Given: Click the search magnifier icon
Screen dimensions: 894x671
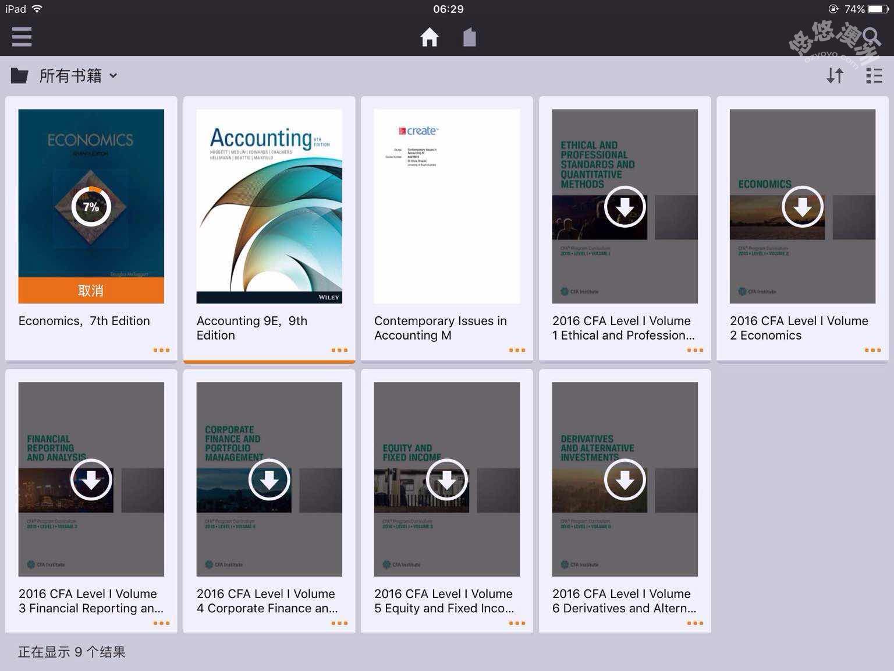Looking at the screenshot, I should coord(871,37).
